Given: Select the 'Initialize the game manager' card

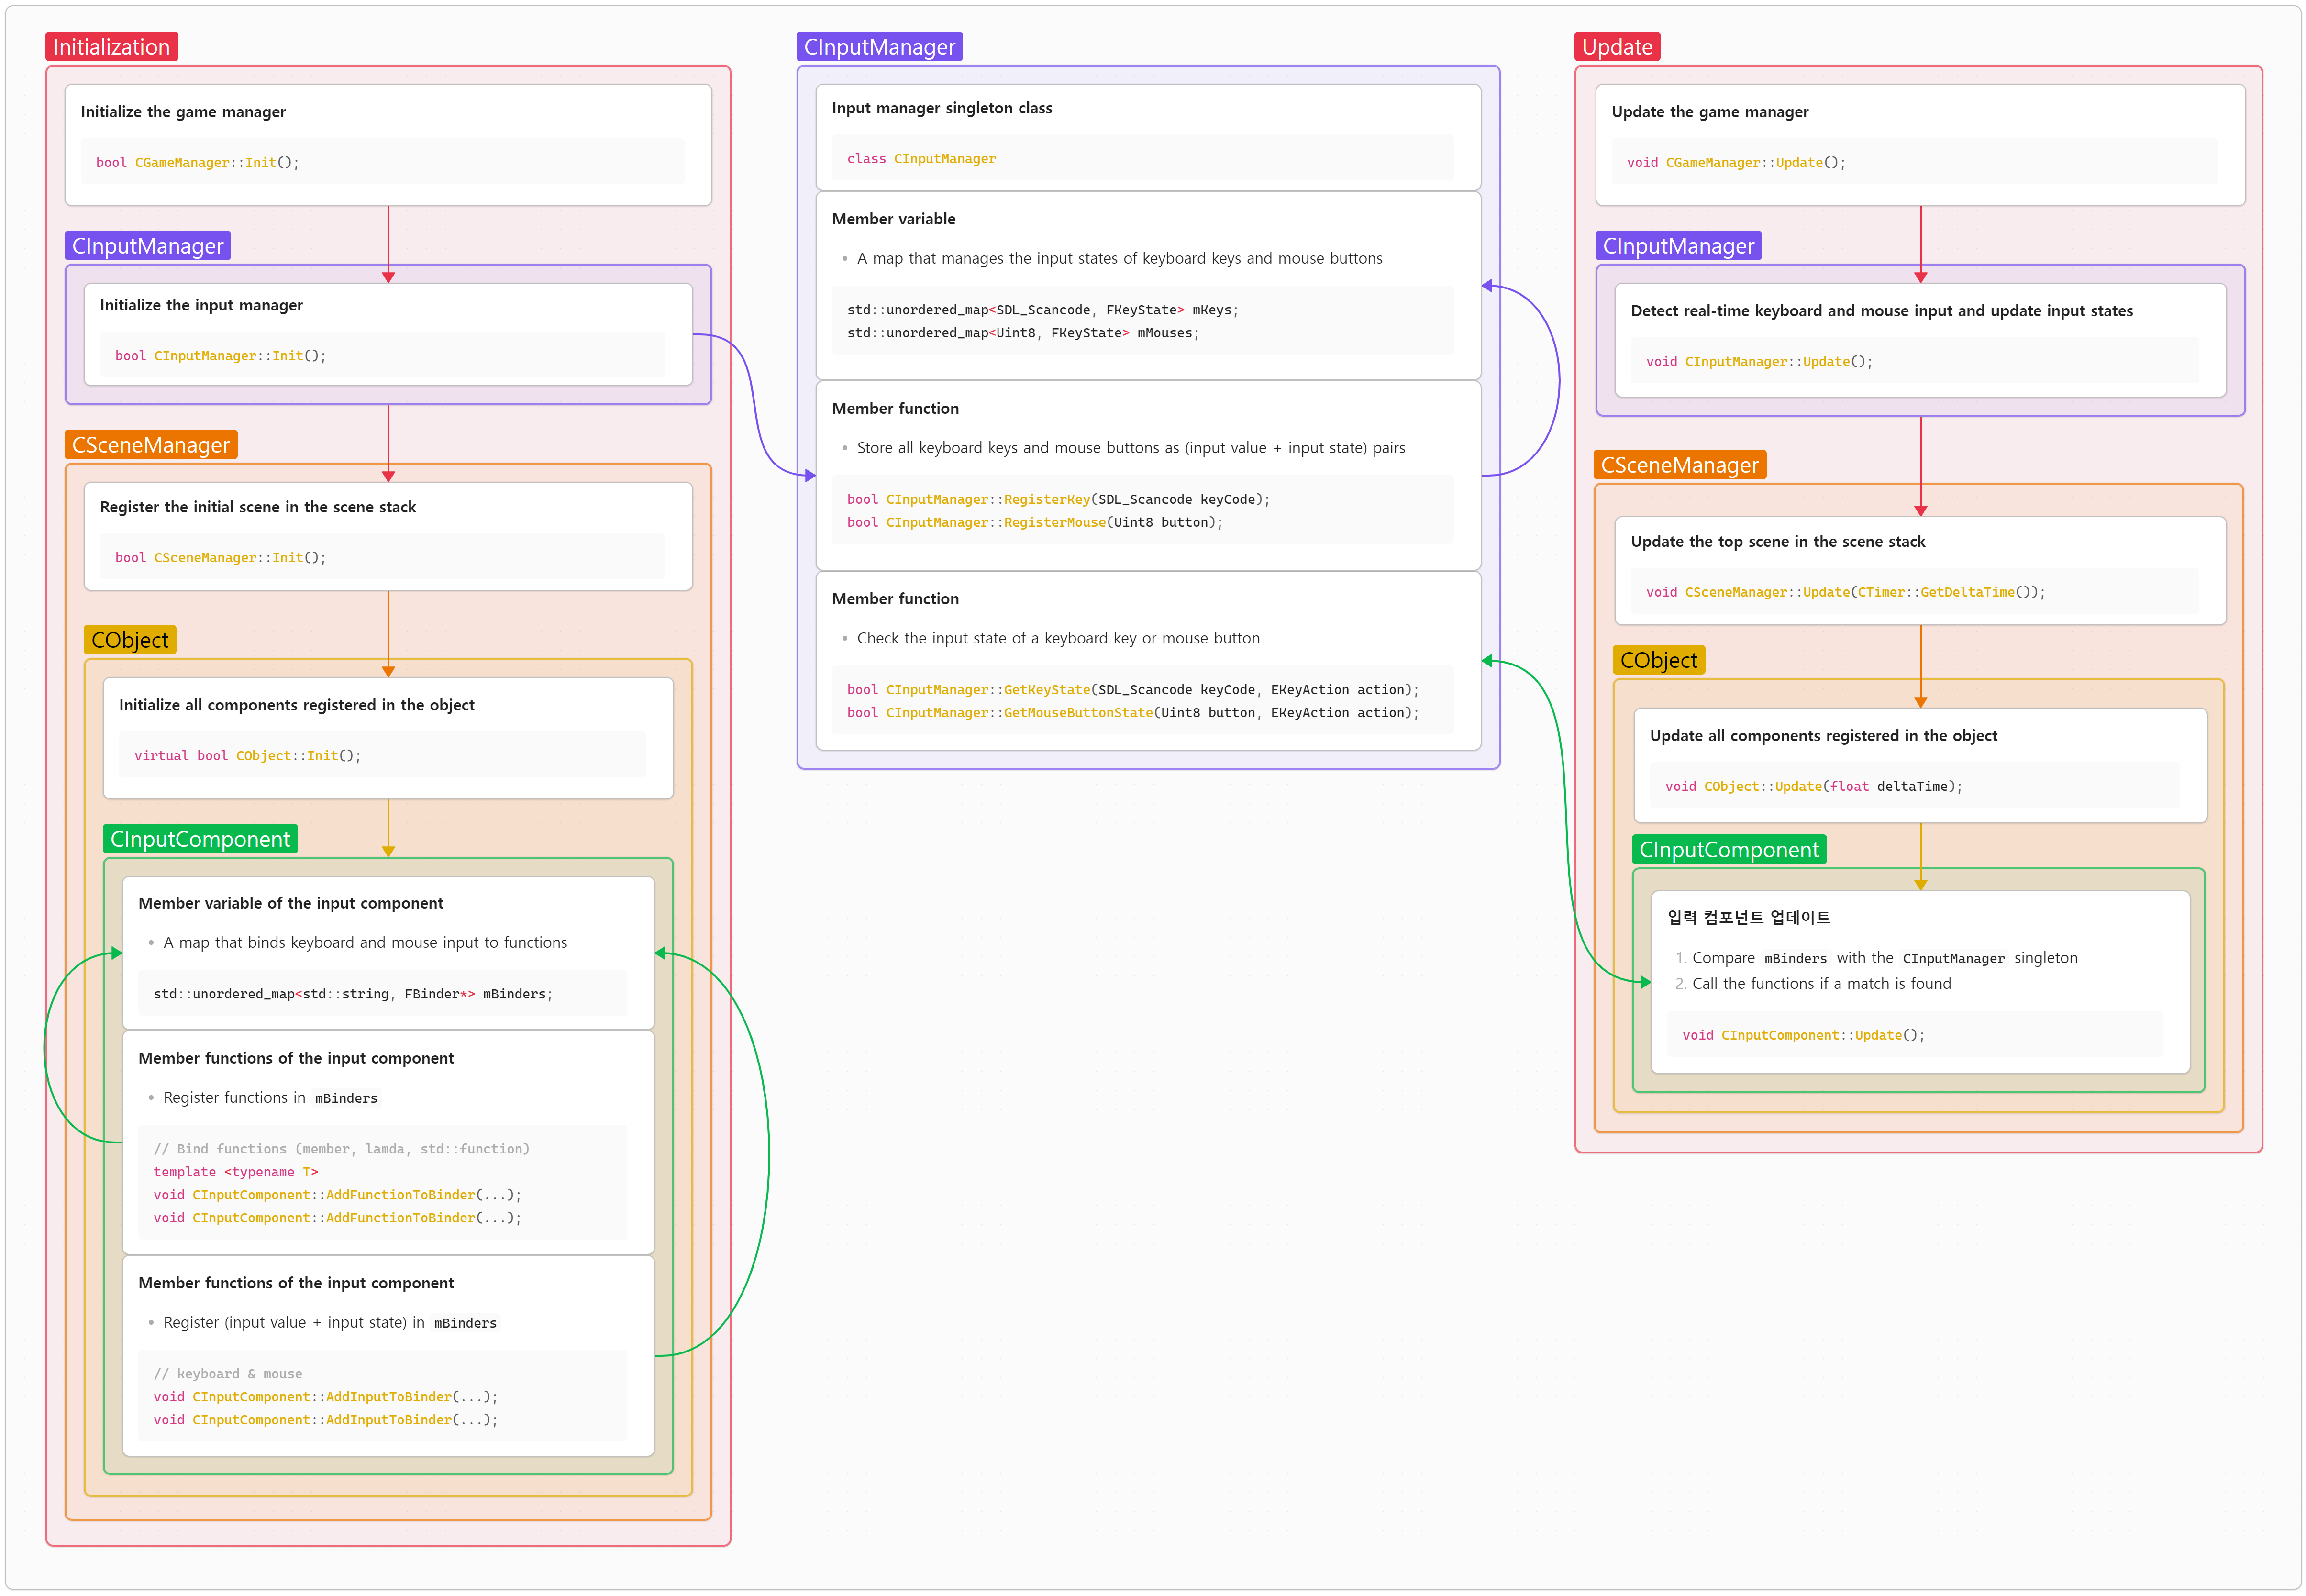Looking at the screenshot, I should [x=388, y=144].
